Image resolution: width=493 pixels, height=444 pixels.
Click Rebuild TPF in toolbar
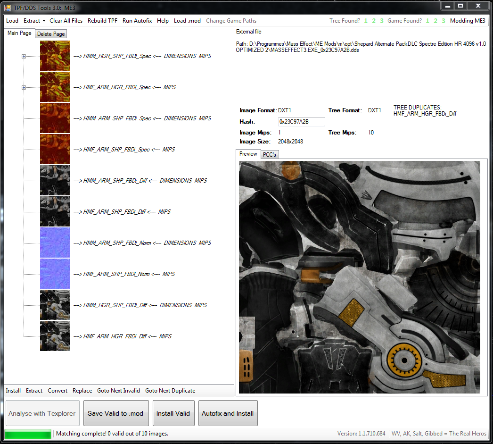[x=102, y=21]
